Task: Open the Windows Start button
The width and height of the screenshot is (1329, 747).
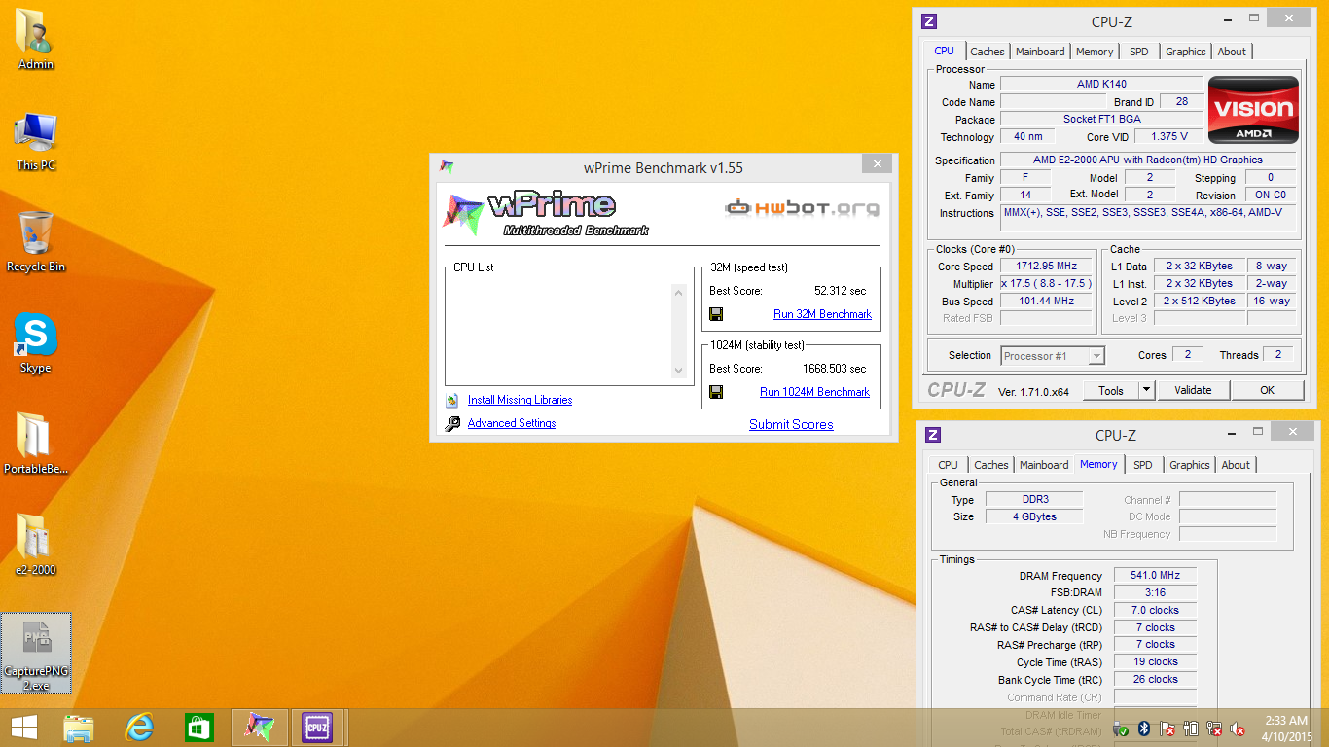Action: coord(24,728)
